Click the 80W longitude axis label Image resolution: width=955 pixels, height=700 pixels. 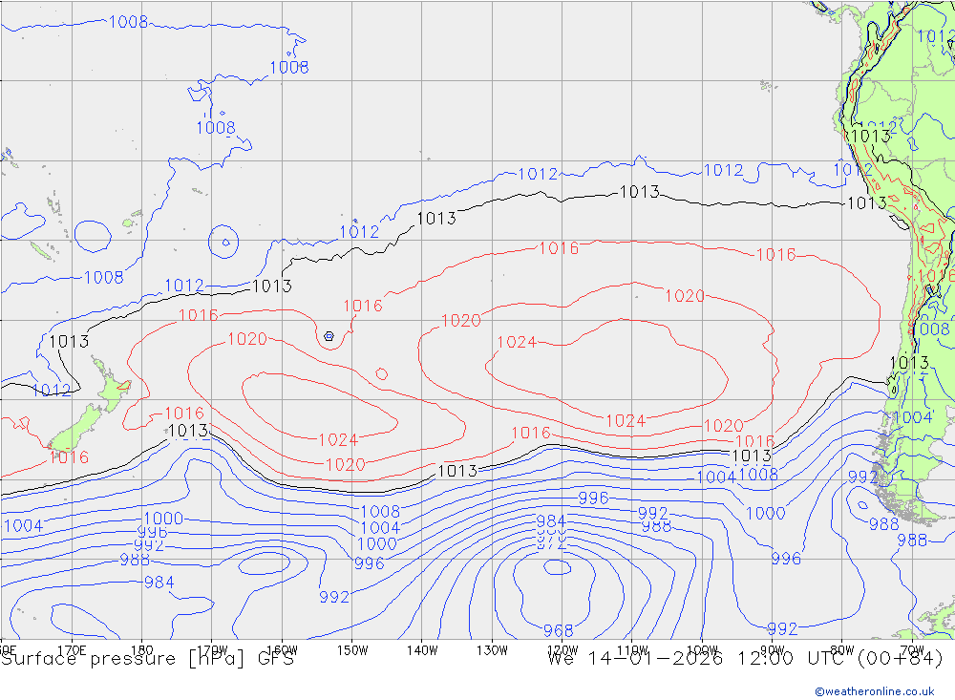point(842,650)
